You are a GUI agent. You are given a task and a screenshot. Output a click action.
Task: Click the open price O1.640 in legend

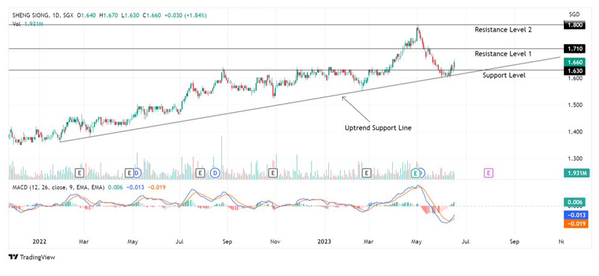(87, 15)
